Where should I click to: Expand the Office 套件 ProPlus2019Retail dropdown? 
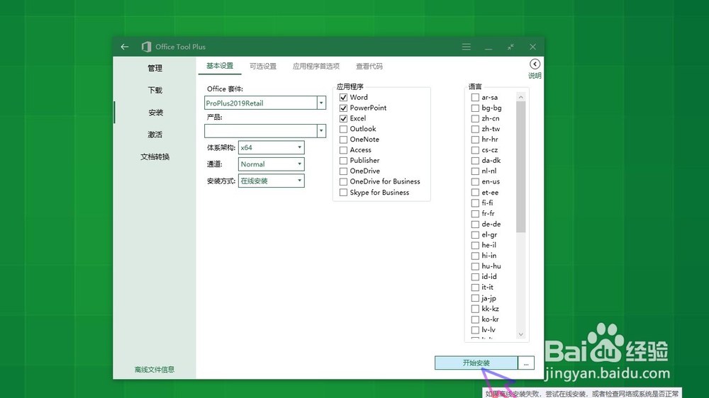[321, 103]
